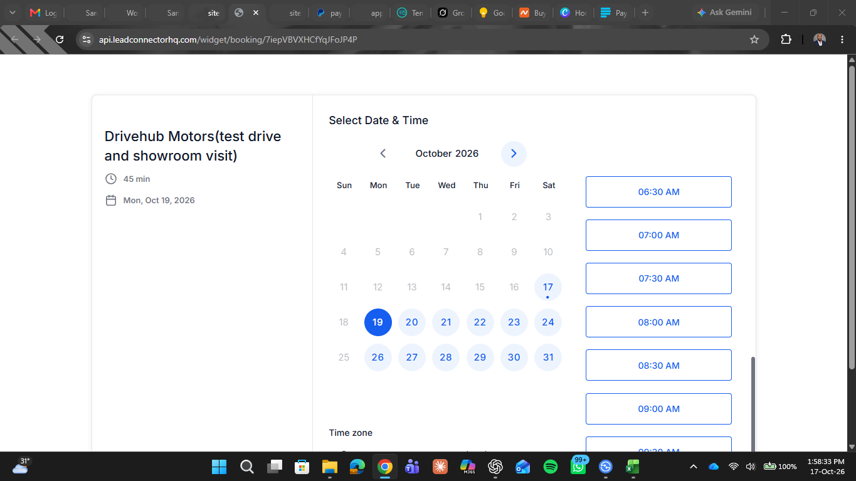Open ChatGPT app from taskbar
The width and height of the screenshot is (856, 481).
pyautogui.click(x=495, y=467)
